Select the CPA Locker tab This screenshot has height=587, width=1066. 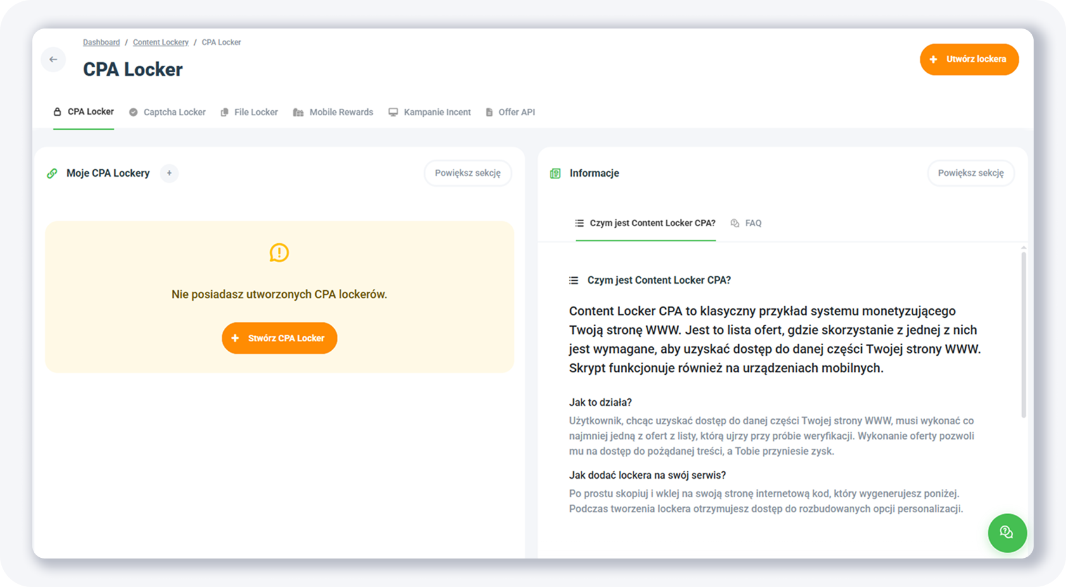click(x=84, y=111)
